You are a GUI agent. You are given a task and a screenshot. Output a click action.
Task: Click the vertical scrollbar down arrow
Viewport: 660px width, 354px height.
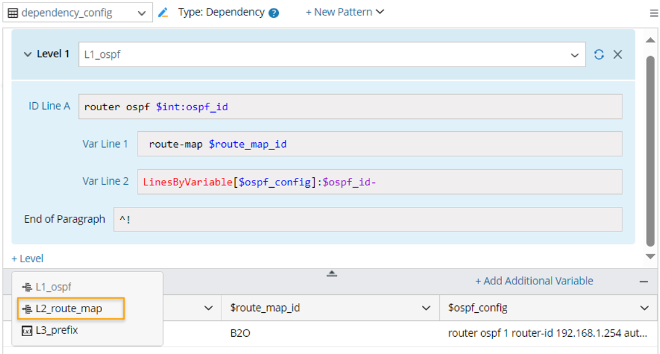[x=650, y=256]
